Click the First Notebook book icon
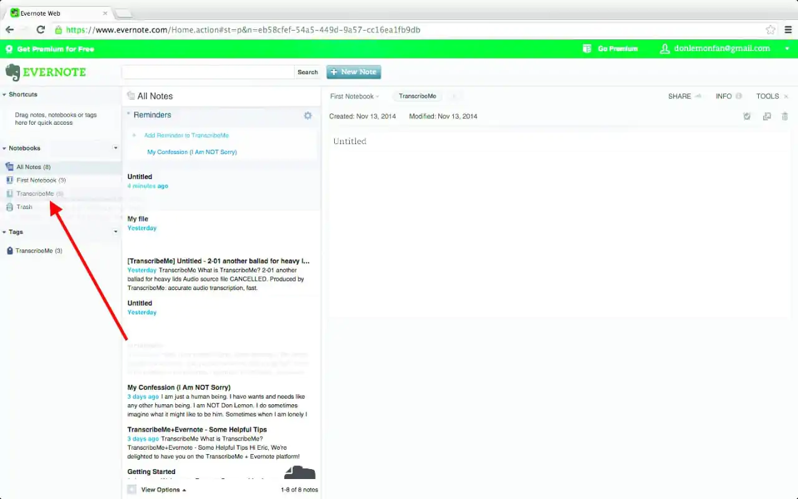 coord(9,180)
